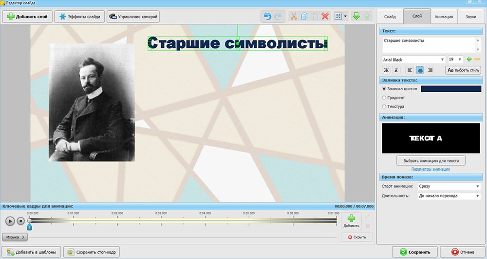487x259 pixels.
Task: Open the Параметры анимации link
Action: pyautogui.click(x=431, y=169)
